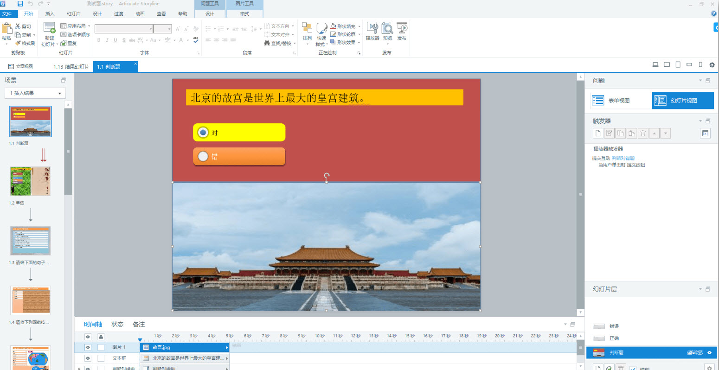The height and width of the screenshot is (370, 719).
Task: Switch to 表单视图 form view
Action: [621, 101]
